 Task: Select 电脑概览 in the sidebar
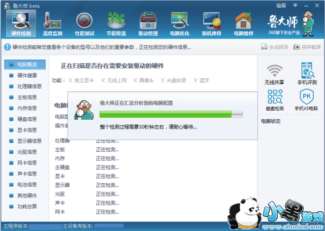(x=25, y=64)
